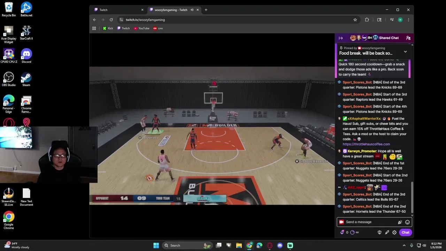Screen dimensions: 446x251
Task: Click the taskbar Search box
Action: [188, 245]
